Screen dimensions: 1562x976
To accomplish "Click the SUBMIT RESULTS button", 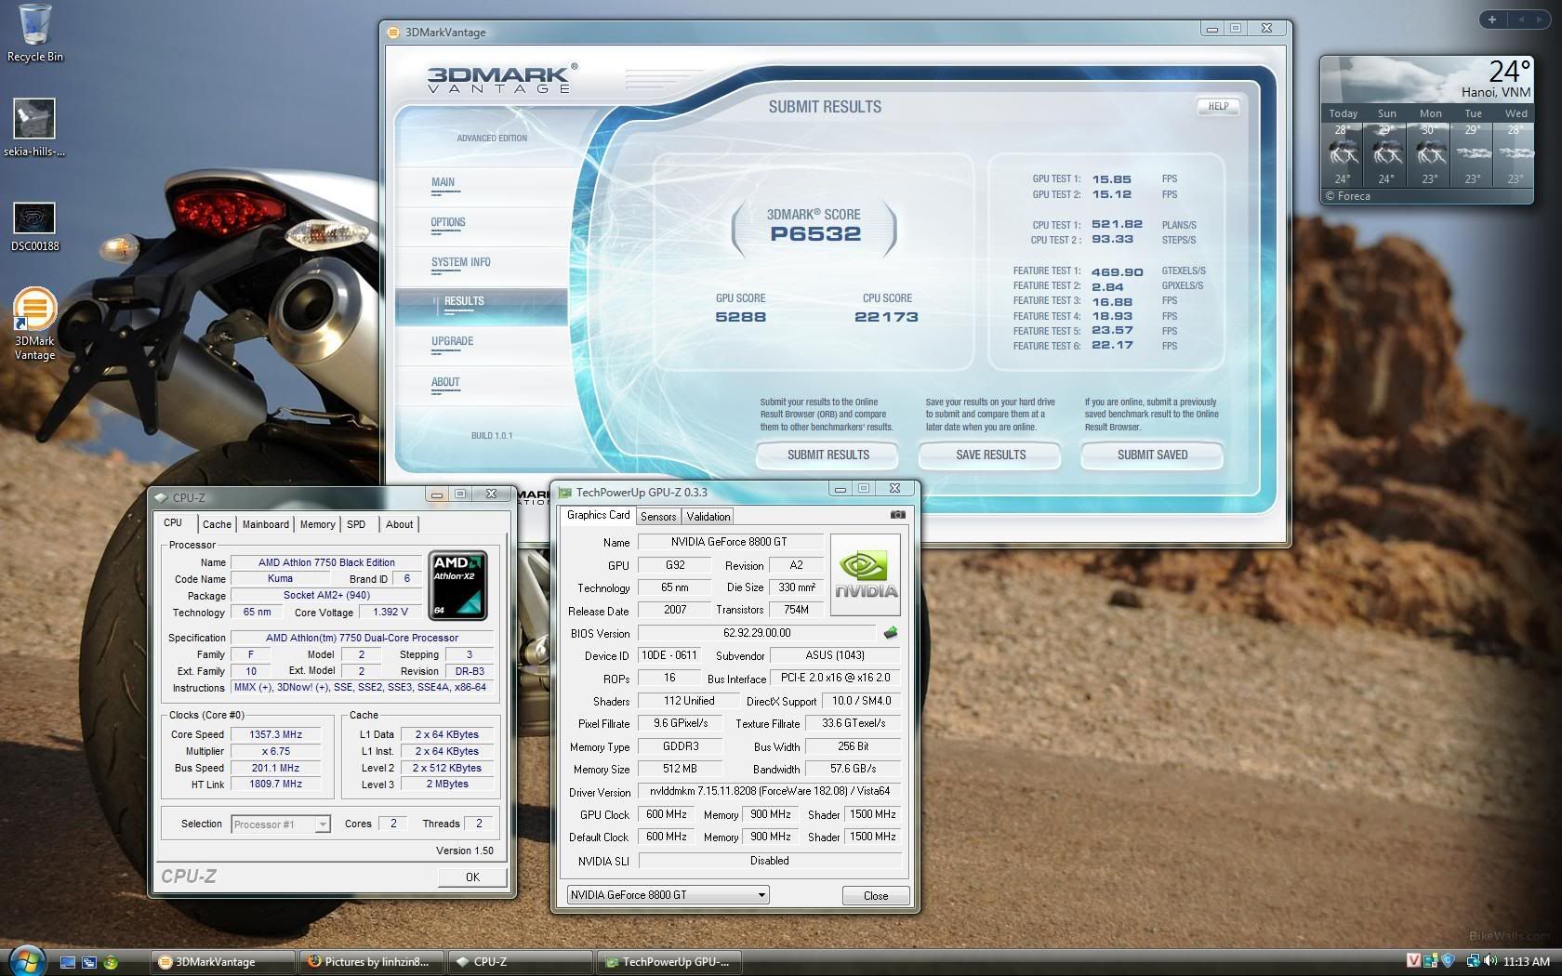I will [x=827, y=455].
